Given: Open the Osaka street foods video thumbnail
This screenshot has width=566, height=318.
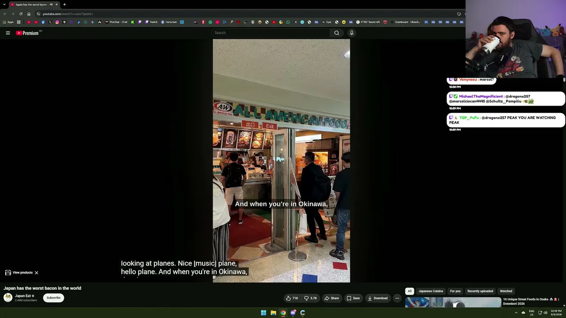Looking at the screenshot, I should [453, 302].
